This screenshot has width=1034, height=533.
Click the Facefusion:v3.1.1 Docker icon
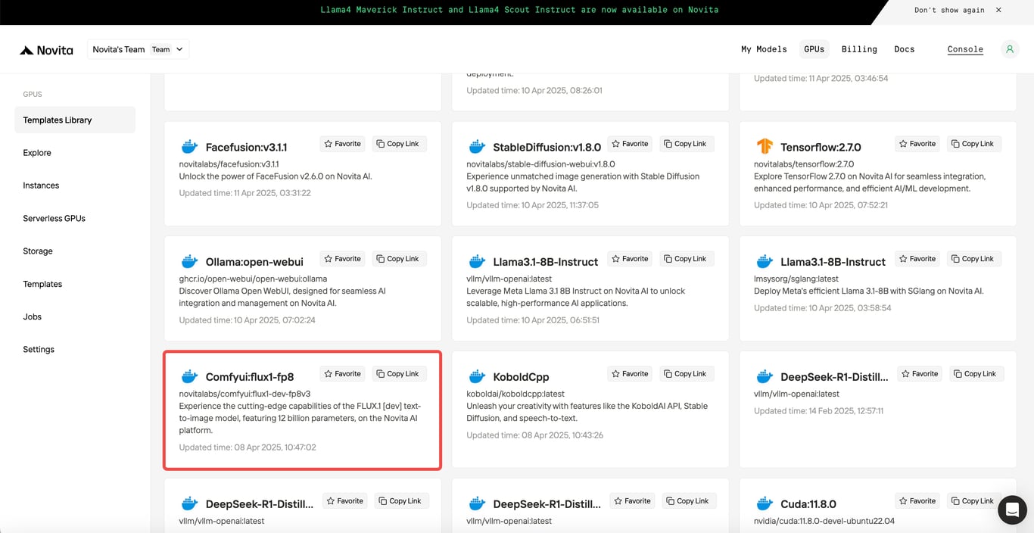click(189, 147)
